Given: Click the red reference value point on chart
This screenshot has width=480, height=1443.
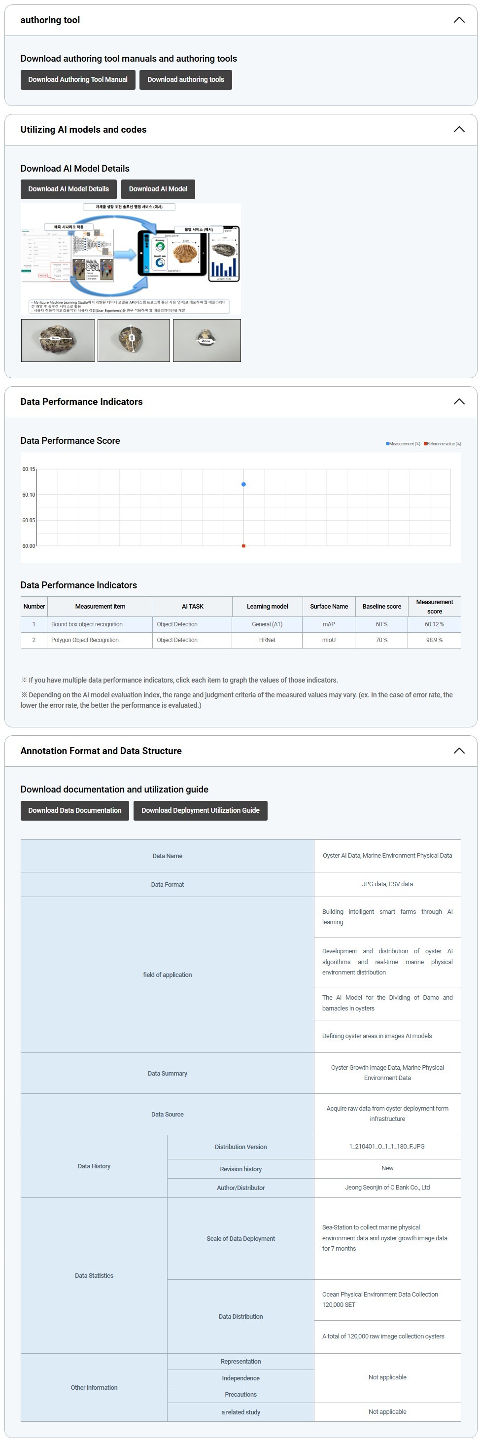Looking at the screenshot, I should click(x=243, y=545).
